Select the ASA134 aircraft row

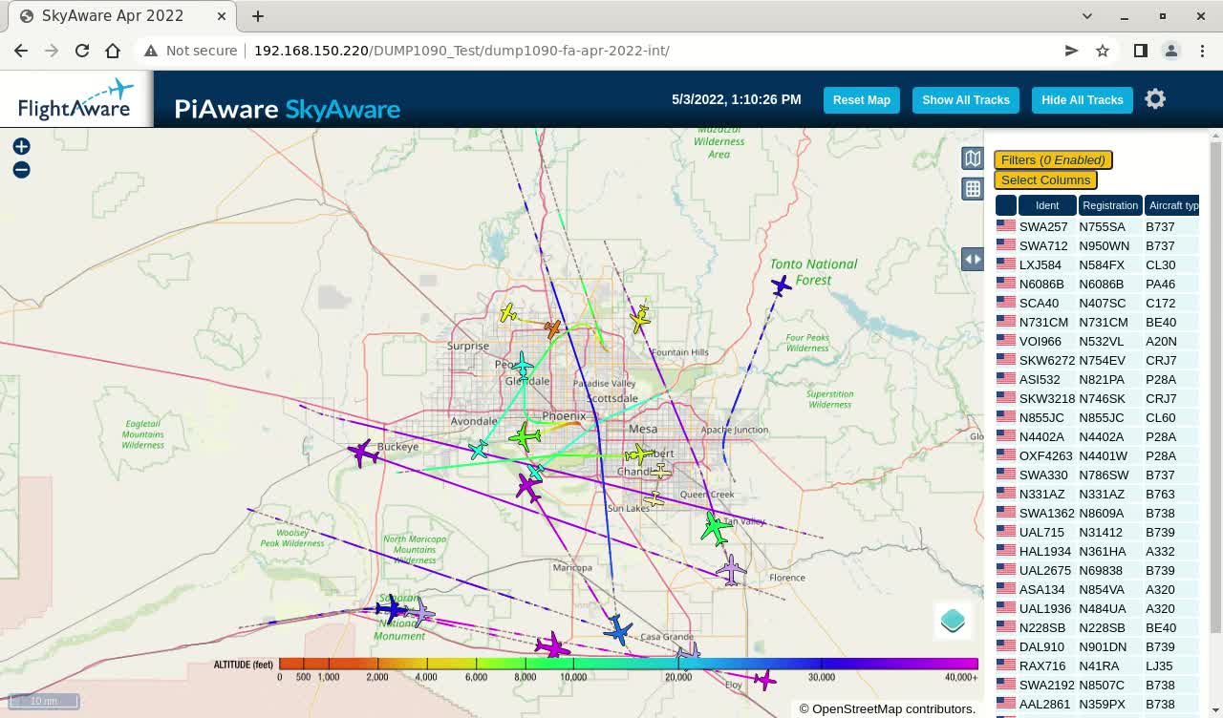tap(1097, 589)
